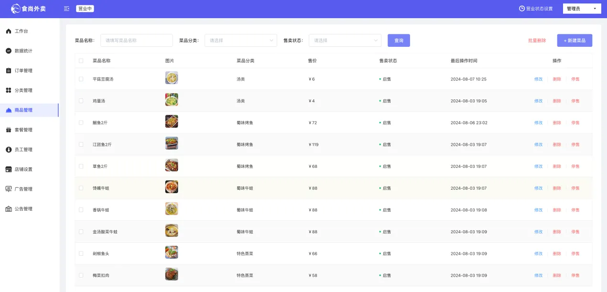Click the 订单管理 clipboard icon

point(9,71)
